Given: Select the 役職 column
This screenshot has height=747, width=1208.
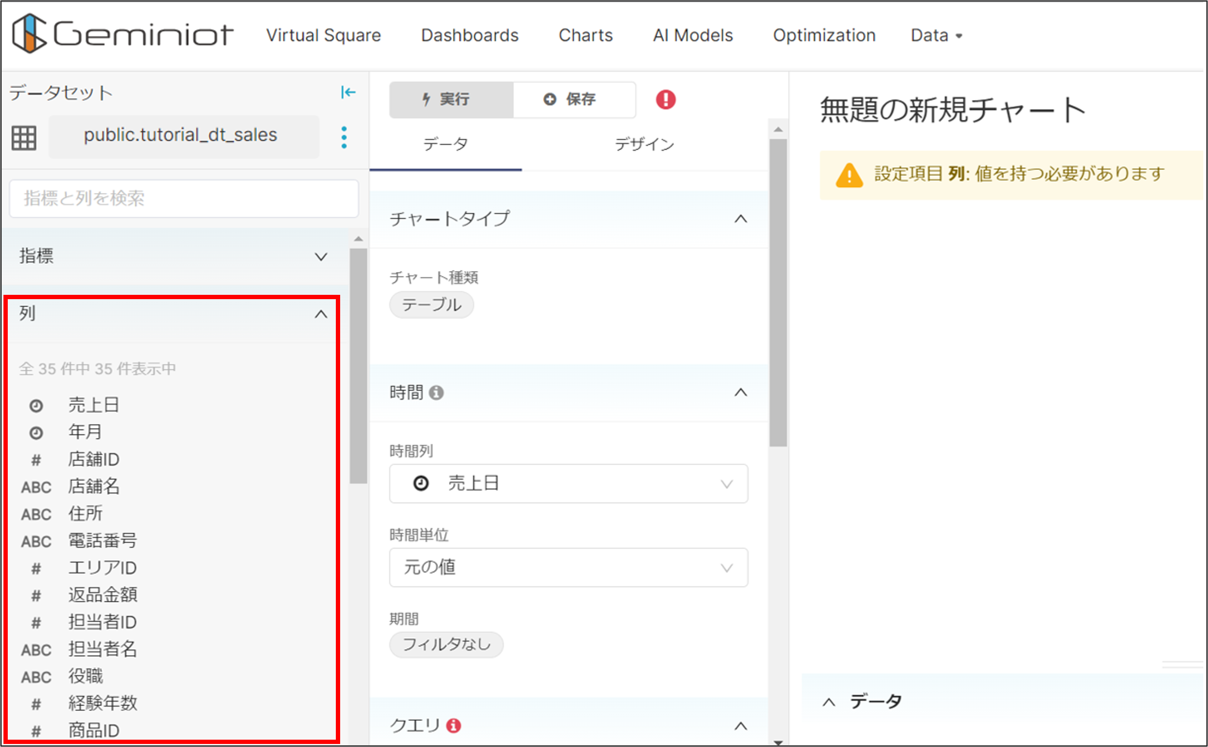Looking at the screenshot, I should (85, 677).
